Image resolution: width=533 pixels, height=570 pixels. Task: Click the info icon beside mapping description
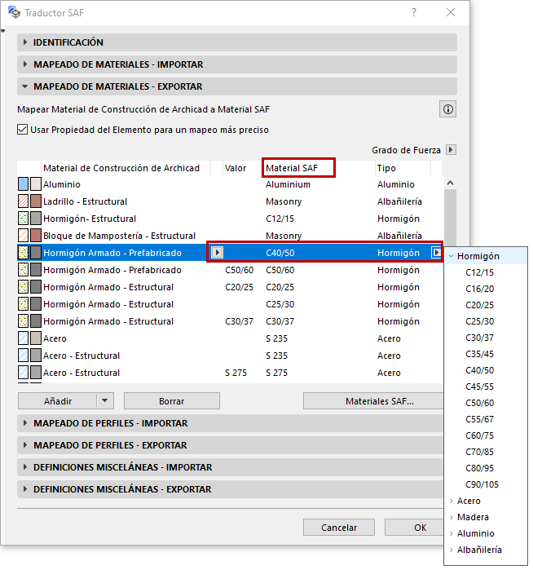coord(447,109)
